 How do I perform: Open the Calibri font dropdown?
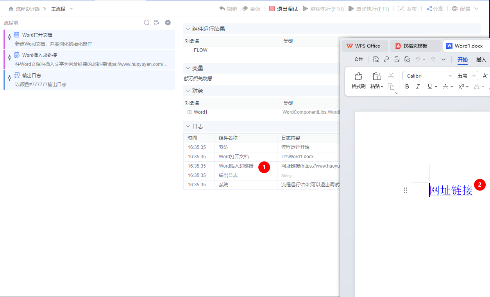(x=428, y=76)
